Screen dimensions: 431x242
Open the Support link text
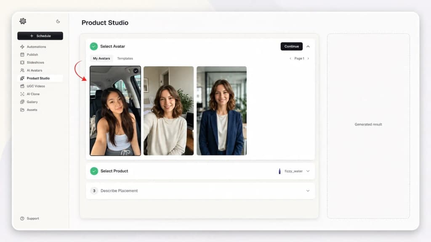[33, 218]
